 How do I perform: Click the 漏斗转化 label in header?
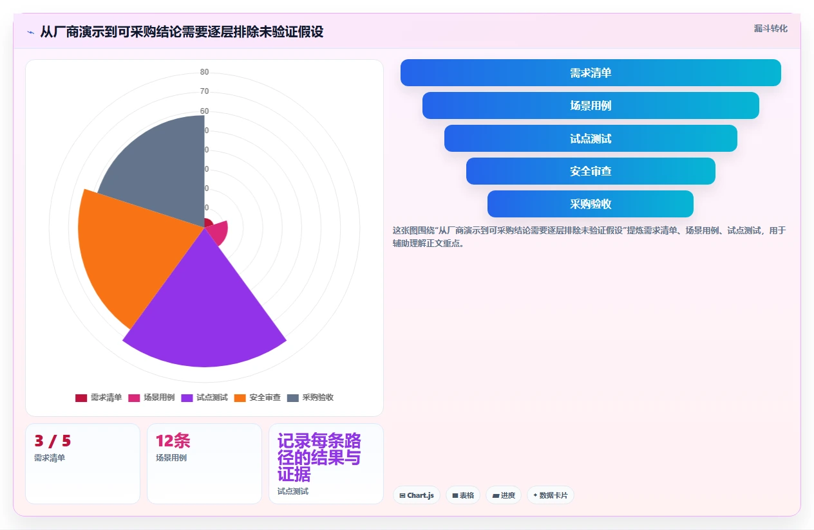tap(770, 29)
